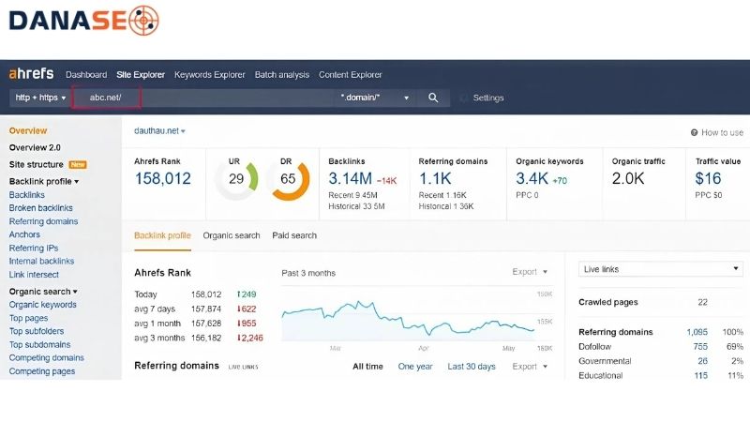750x422 pixels.
Task: Click the avg 7 days rank 157,874
Action: click(206, 309)
